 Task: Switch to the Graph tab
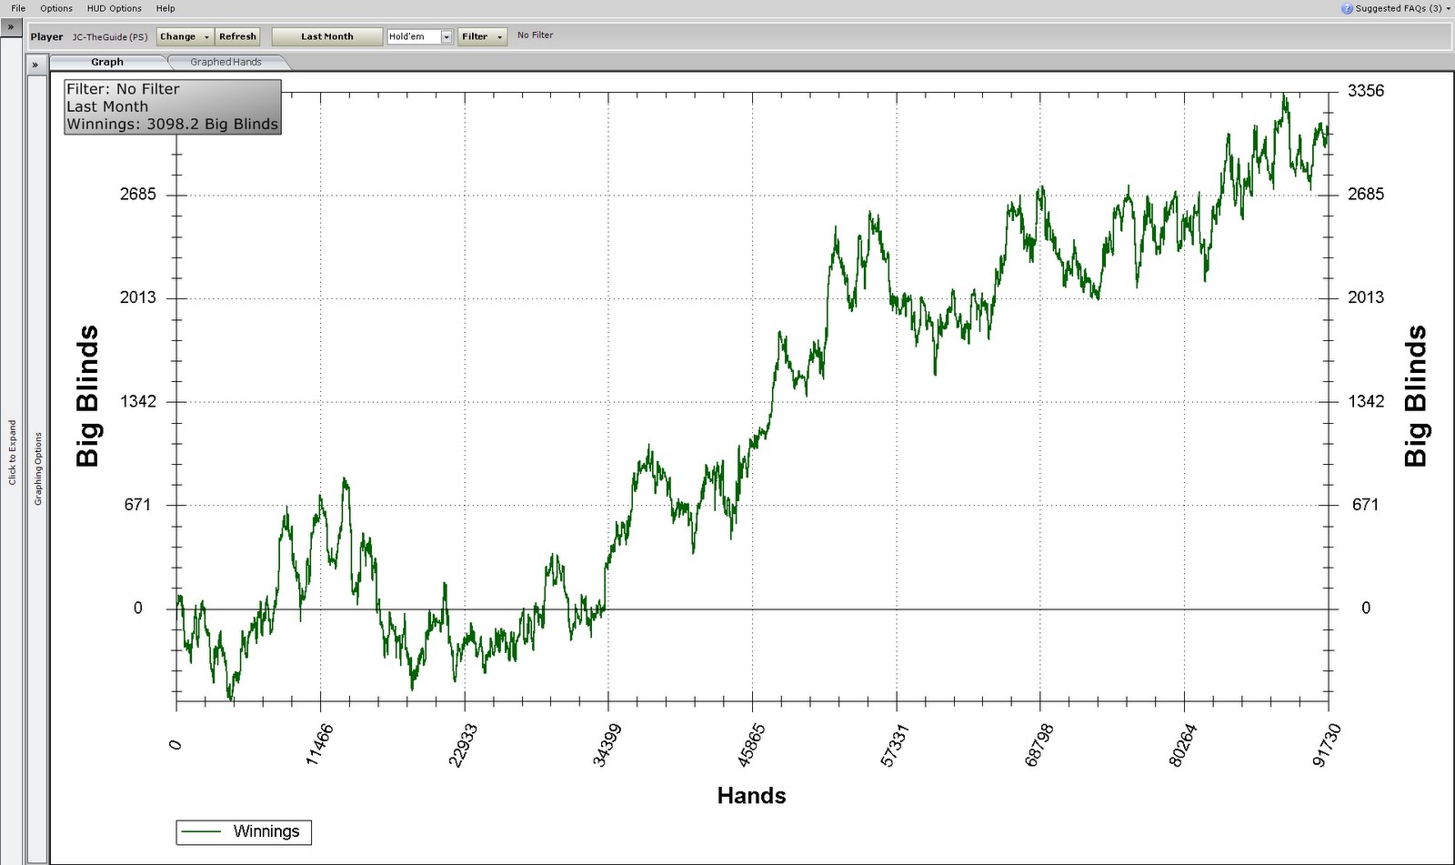[107, 62]
